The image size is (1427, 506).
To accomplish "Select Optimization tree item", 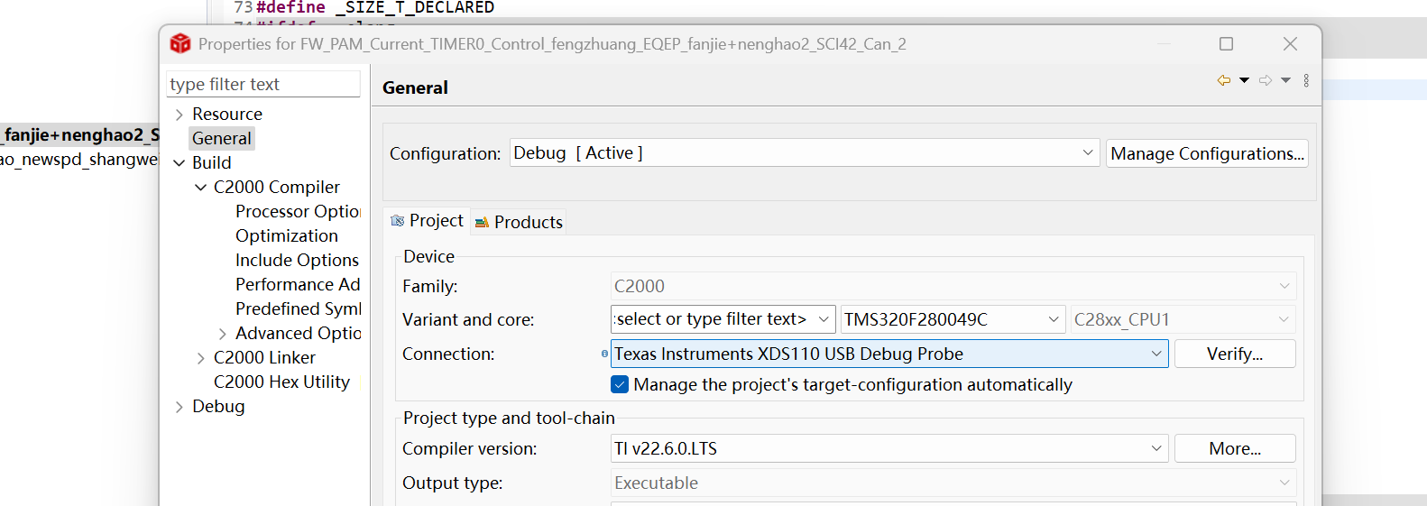I will coord(287,235).
